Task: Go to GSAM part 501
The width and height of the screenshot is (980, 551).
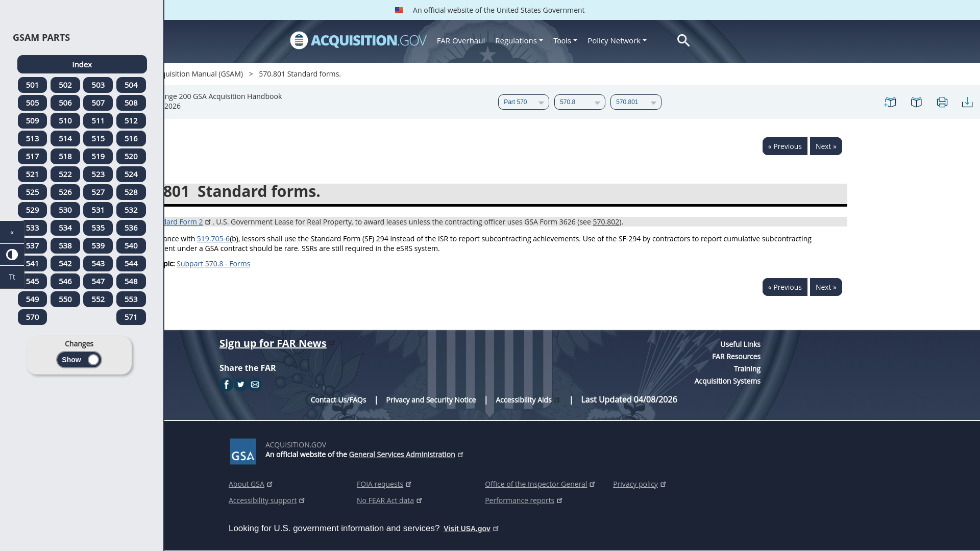Action: 32,85
